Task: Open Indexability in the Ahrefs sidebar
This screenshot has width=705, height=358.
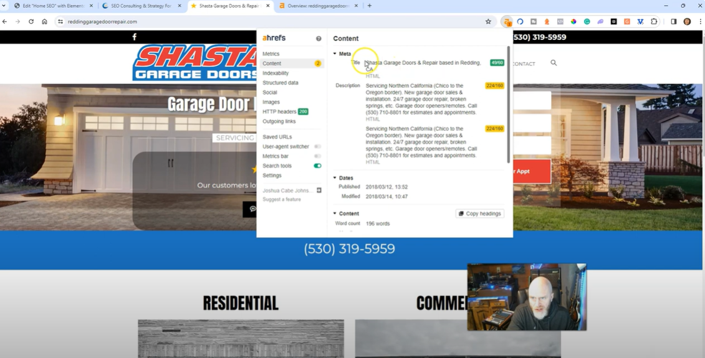Action: 276,73
